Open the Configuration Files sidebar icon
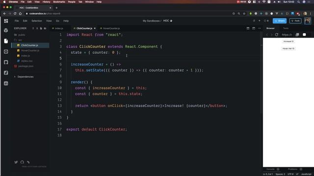314x176 pixels. click(x=6, y=51)
